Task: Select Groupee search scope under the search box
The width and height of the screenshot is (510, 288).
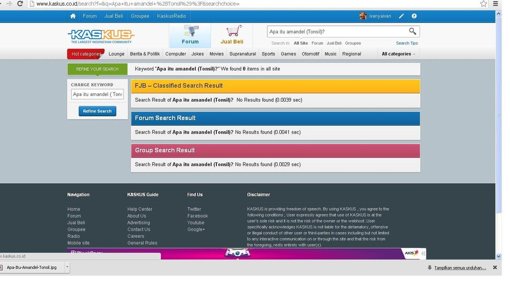Action: (x=353, y=43)
